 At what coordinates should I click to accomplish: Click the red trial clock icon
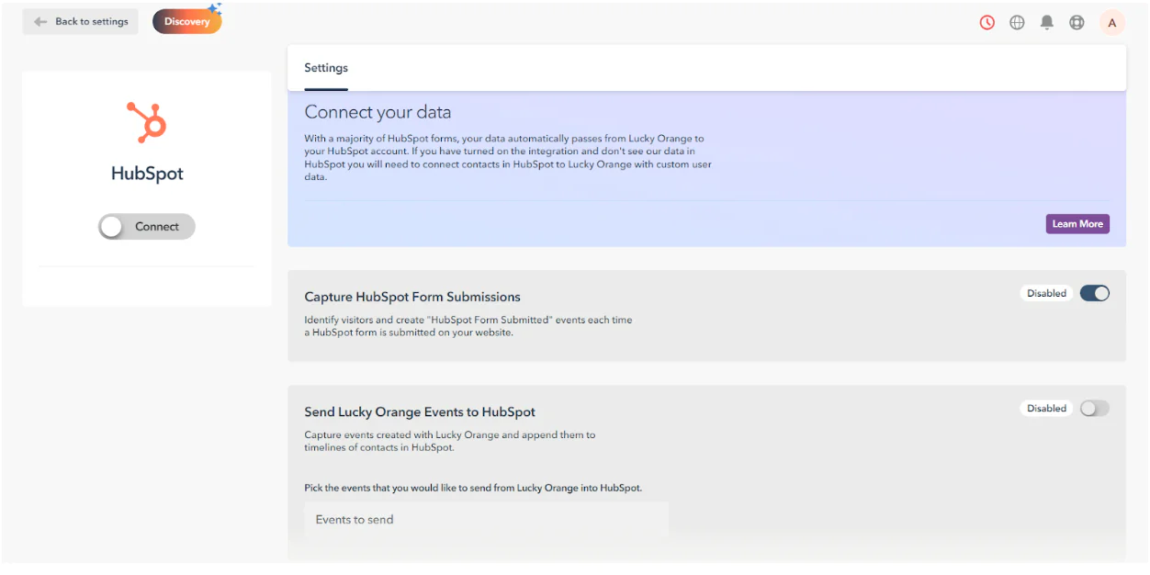987,22
